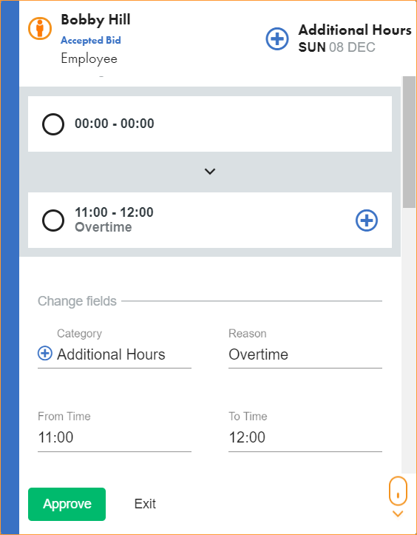Click the orange down arrow below scroll icon
Viewport: 417px width, 535px height.
pyautogui.click(x=398, y=514)
